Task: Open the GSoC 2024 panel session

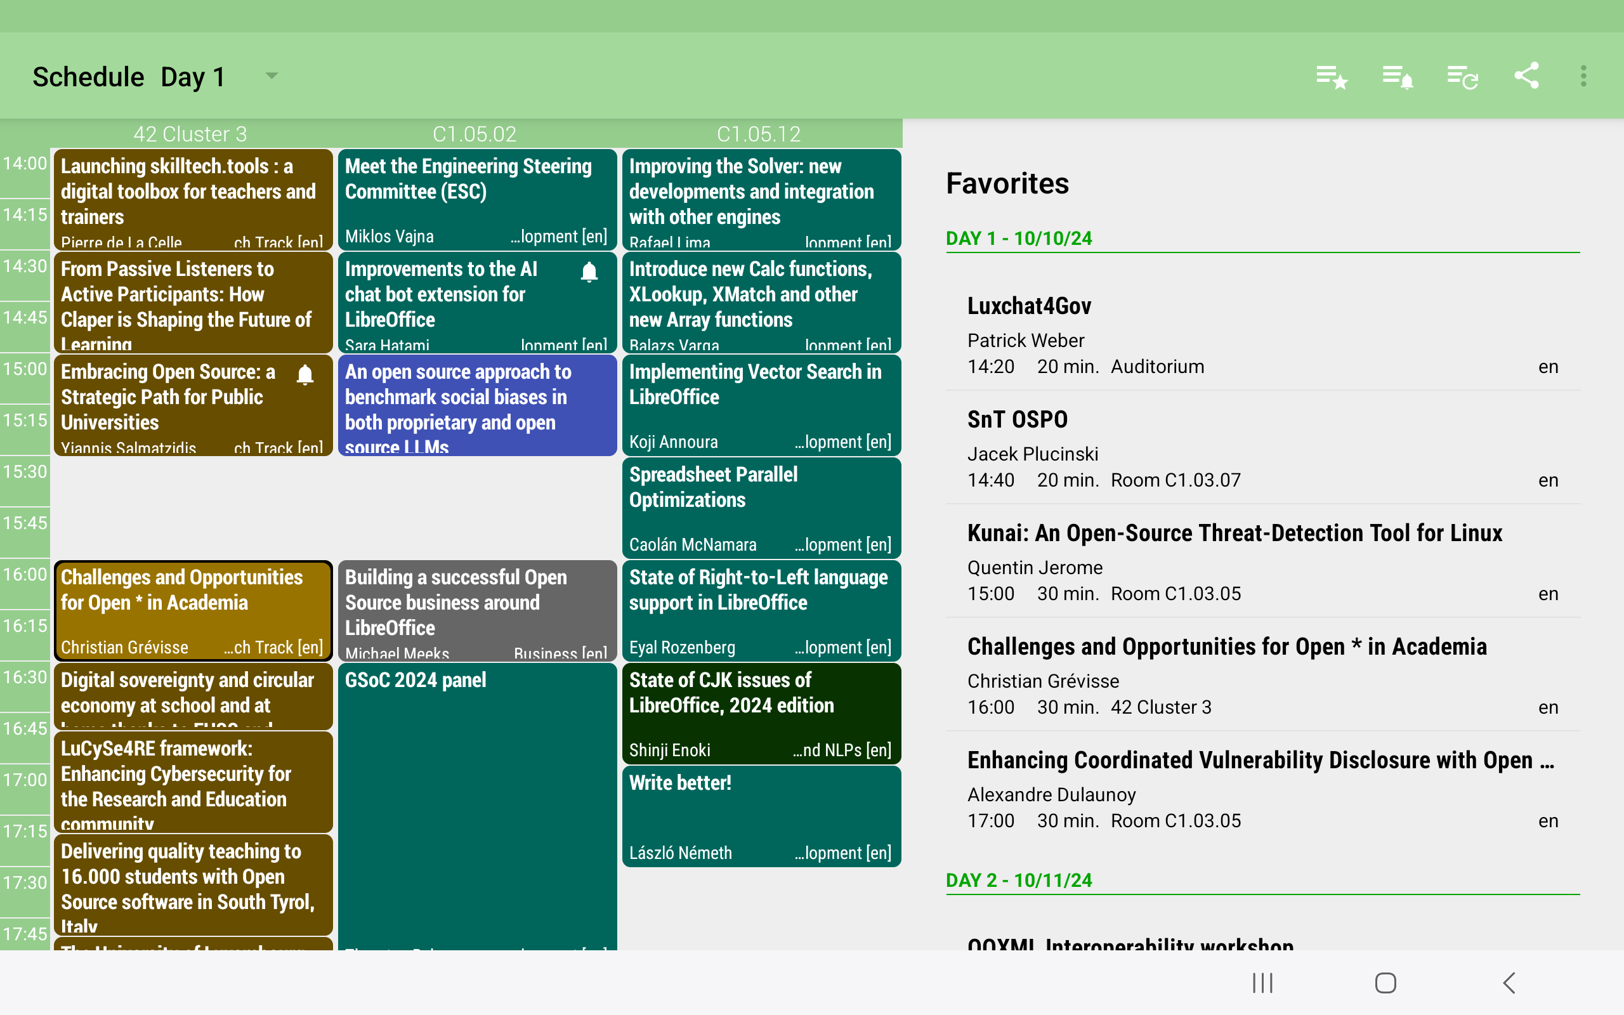Action: [477, 806]
